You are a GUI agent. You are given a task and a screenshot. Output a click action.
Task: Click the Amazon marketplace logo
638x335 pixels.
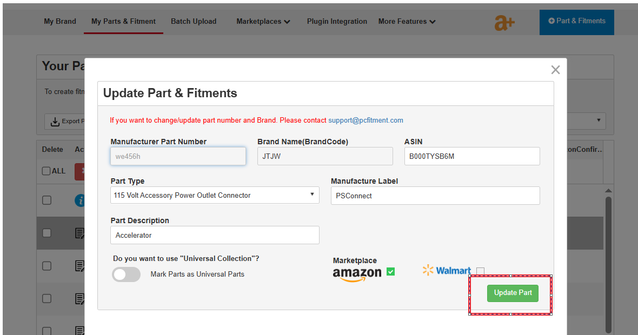357,273
